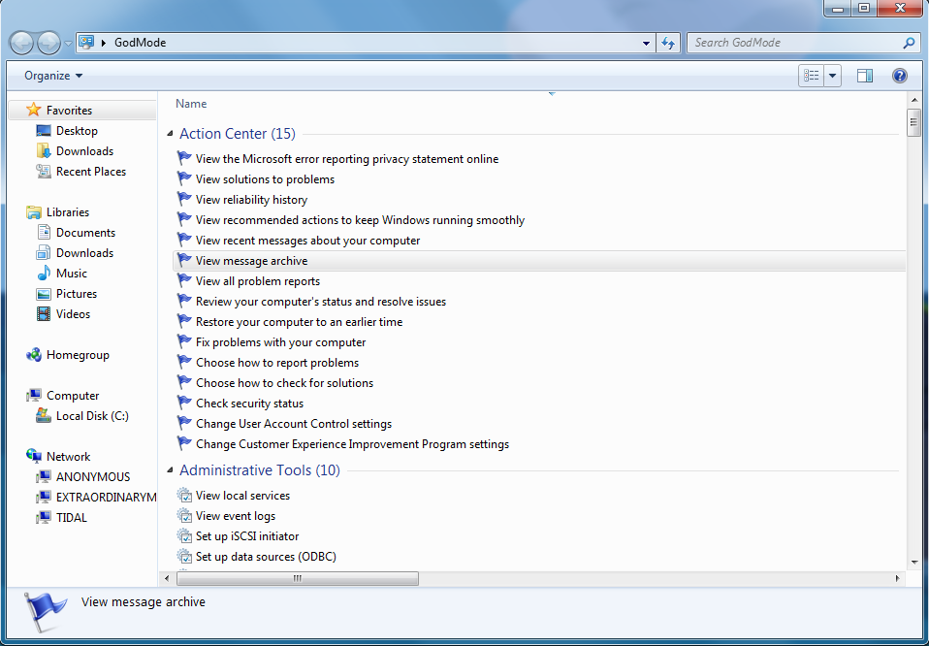
Task: Select Choose how to check for solutions
Action: click(x=284, y=383)
